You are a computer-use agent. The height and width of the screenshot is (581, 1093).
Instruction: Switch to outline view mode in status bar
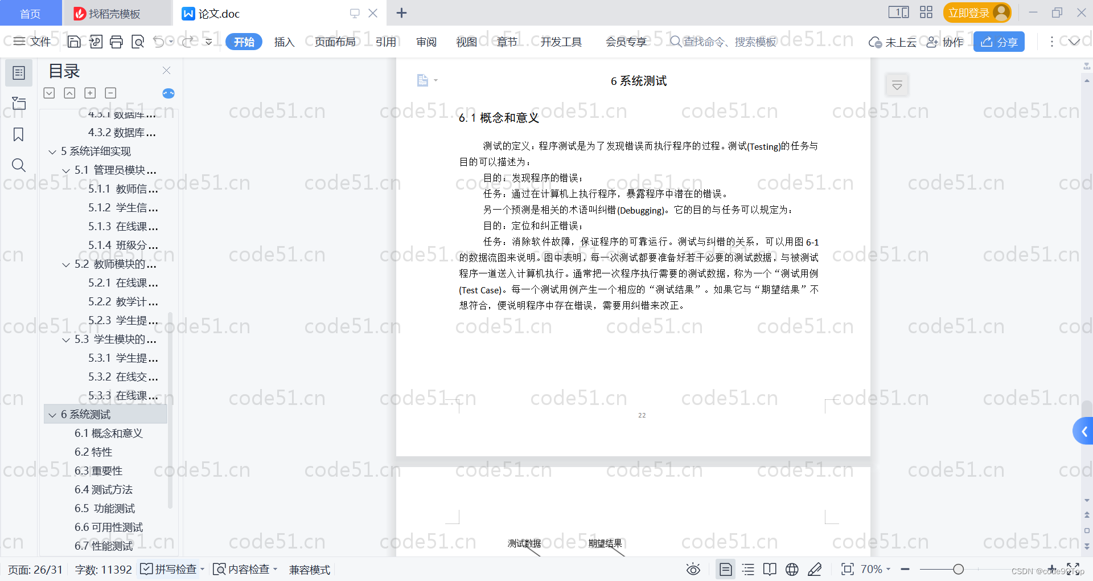tap(748, 569)
